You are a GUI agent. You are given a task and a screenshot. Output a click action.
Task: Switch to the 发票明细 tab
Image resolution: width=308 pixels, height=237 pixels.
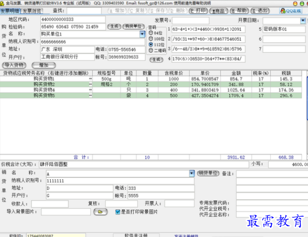(x=11, y=11)
